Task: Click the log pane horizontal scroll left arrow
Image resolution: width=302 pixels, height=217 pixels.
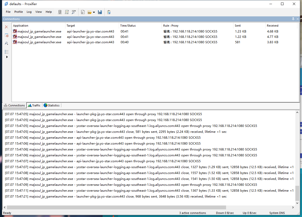Action: coord(5,207)
